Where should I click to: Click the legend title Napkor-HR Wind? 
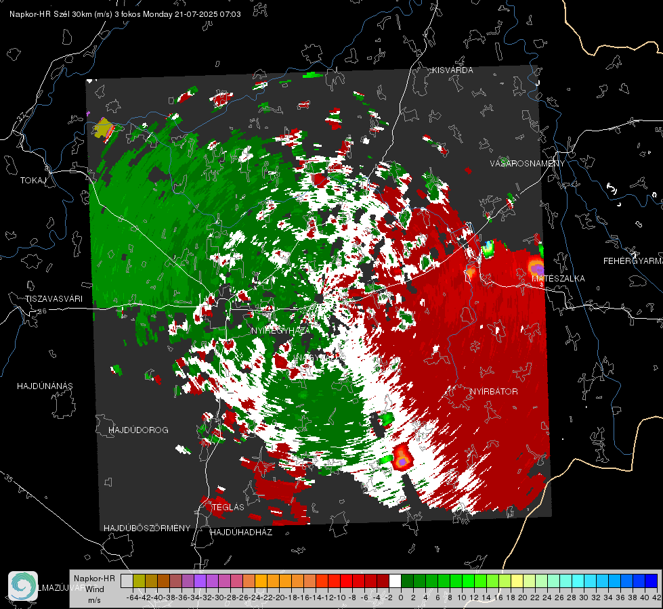[x=94, y=584]
